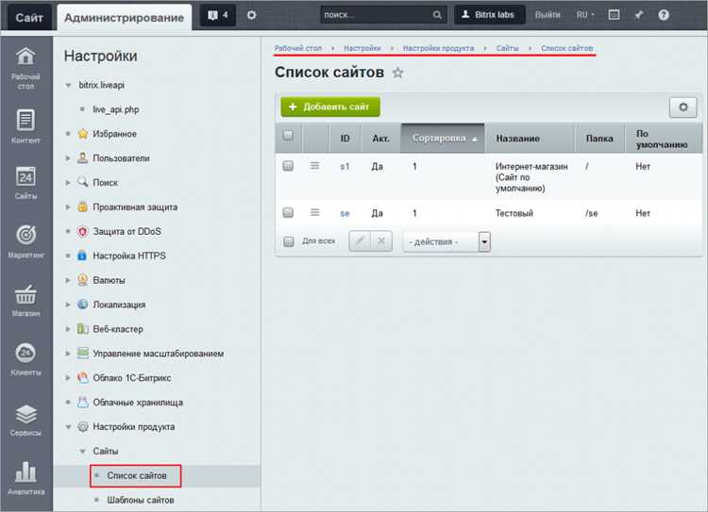Open row menu for site s1
Viewport: 708px width, 512px height.
pyautogui.click(x=314, y=166)
